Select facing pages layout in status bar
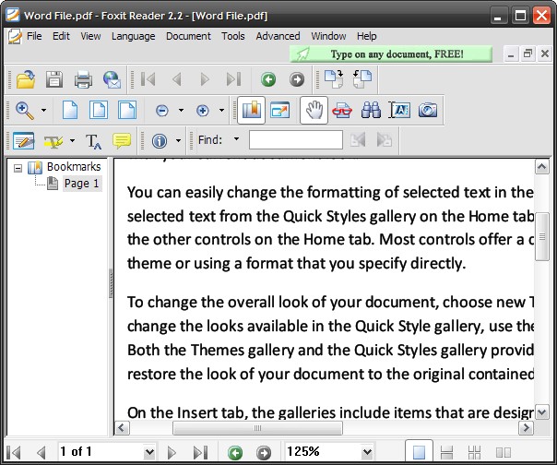557x465 pixels. (503, 452)
